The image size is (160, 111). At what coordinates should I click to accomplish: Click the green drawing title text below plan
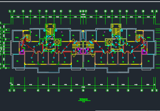point(84,99)
